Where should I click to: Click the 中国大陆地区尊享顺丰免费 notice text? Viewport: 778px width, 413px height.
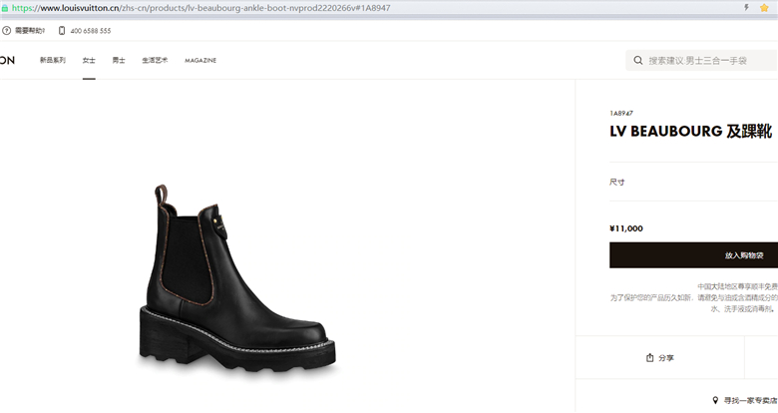pos(737,286)
